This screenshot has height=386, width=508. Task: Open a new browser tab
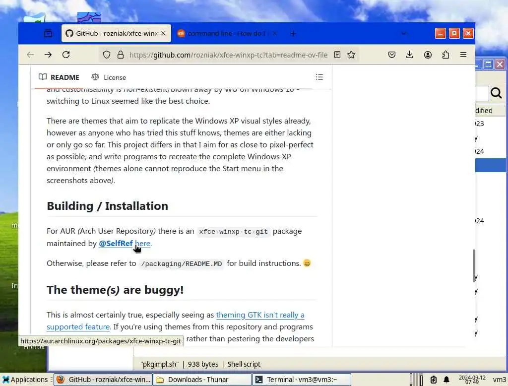click(x=293, y=34)
